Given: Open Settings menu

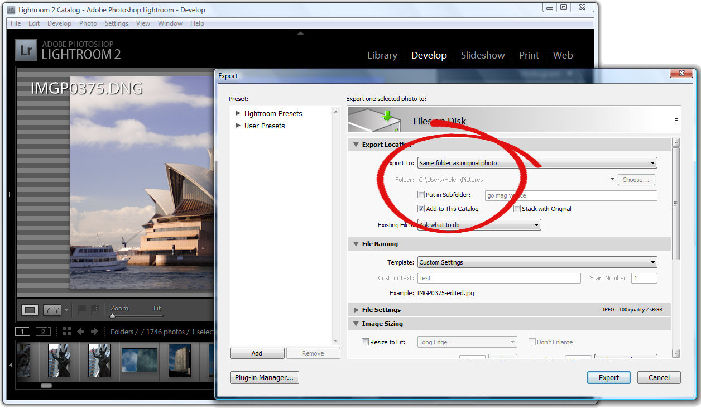Looking at the screenshot, I should coord(117,23).
